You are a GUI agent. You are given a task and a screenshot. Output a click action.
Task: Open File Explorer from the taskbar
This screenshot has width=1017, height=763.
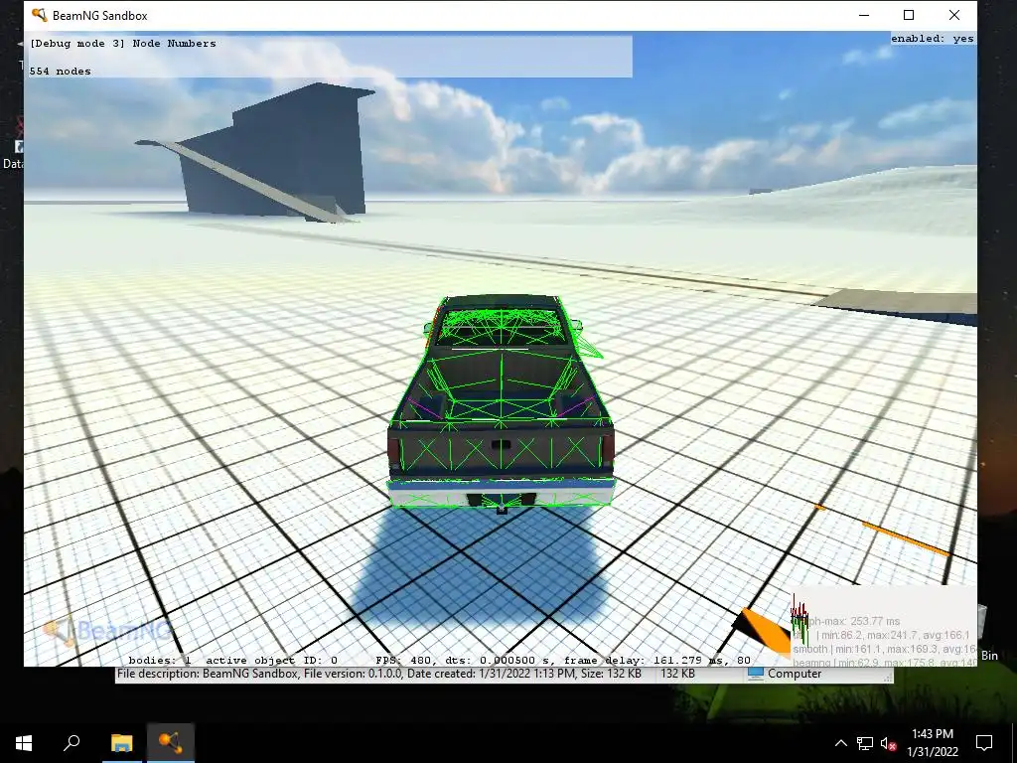(x=121, y=743)
